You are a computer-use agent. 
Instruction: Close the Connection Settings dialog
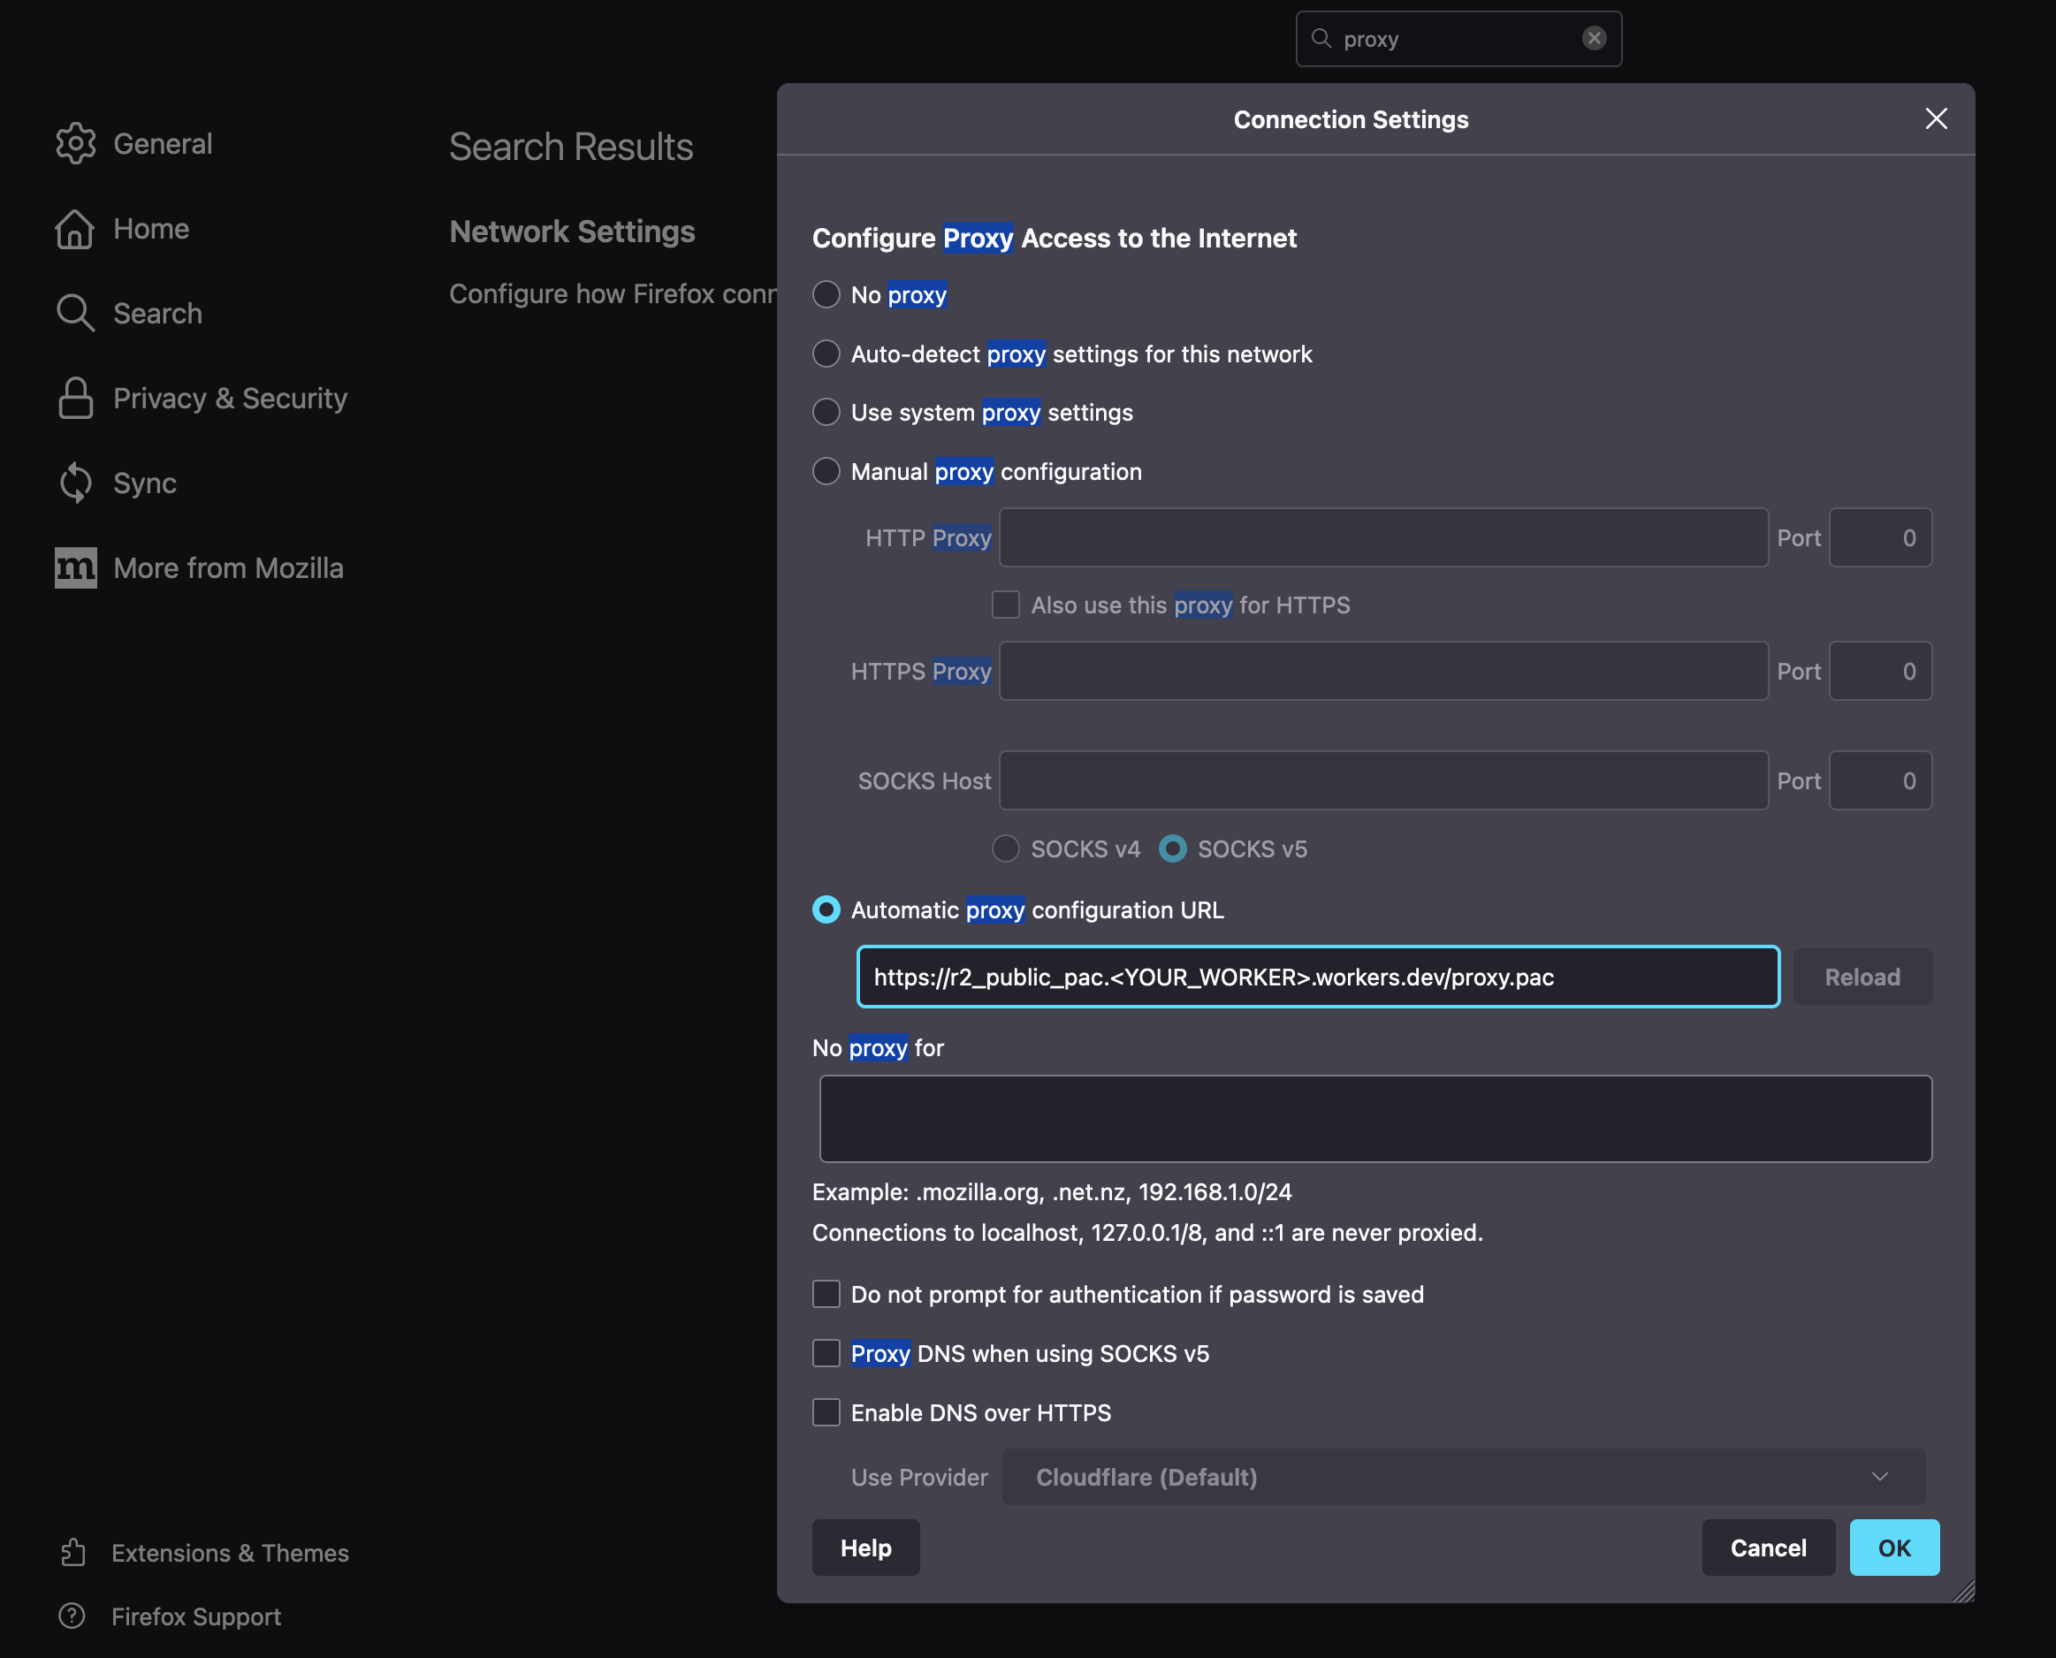coord(1936,118)
